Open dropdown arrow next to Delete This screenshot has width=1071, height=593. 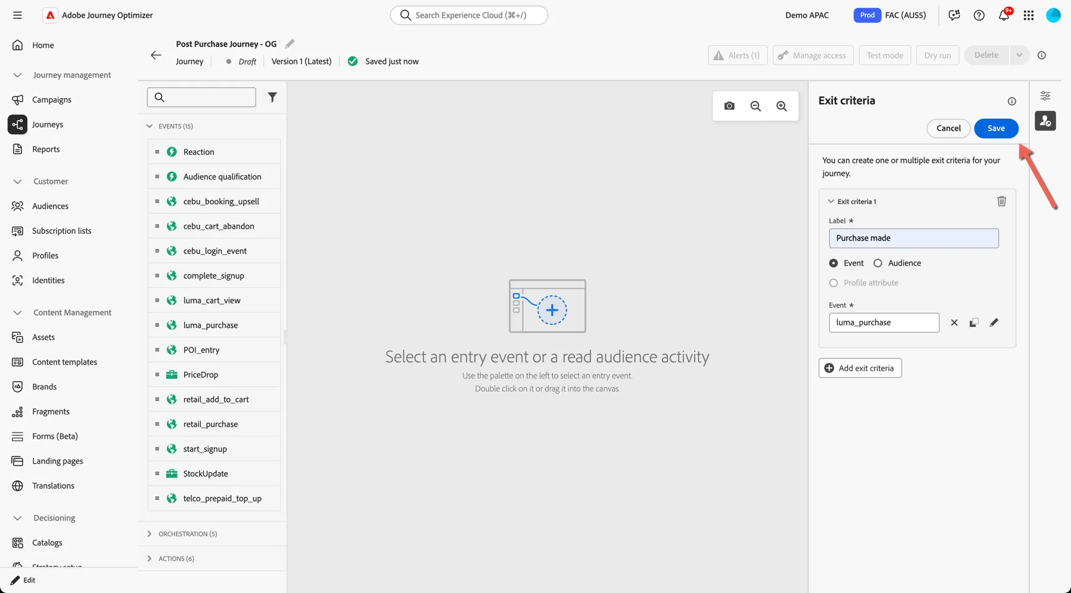(x=1019, y=55)
